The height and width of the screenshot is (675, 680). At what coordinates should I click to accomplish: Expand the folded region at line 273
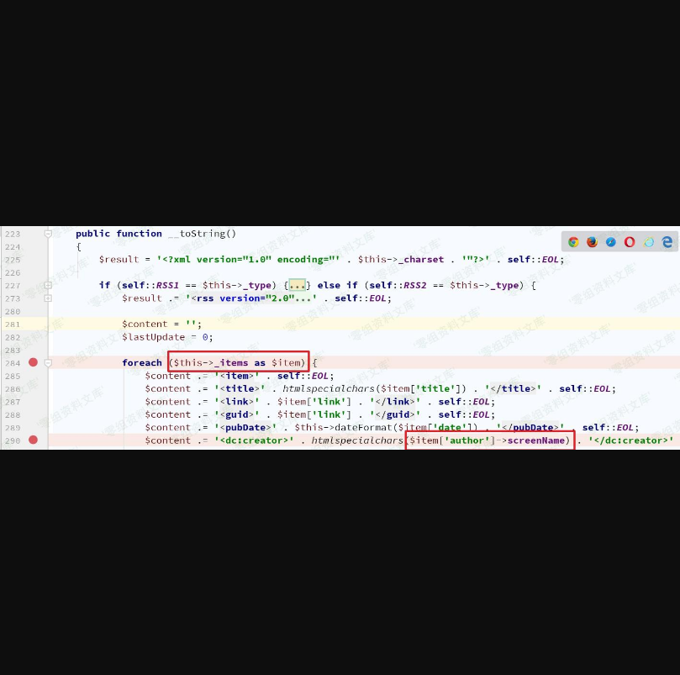pyautogui.click(x=48, y=298)
